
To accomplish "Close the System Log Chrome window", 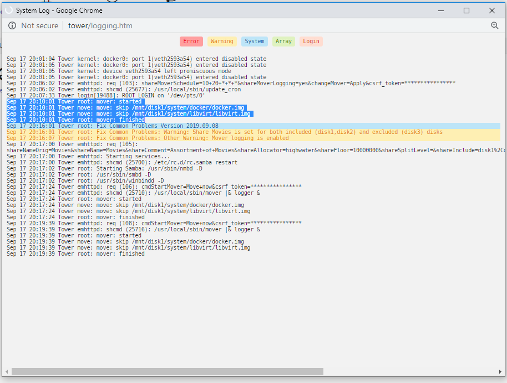I will (x=492, y=11).
